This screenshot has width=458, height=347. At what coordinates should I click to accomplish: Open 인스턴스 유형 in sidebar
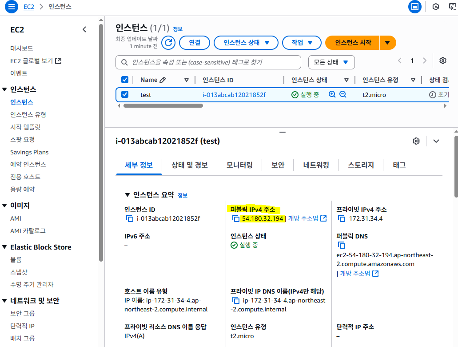pyautogui.click(x=28, y=115)
